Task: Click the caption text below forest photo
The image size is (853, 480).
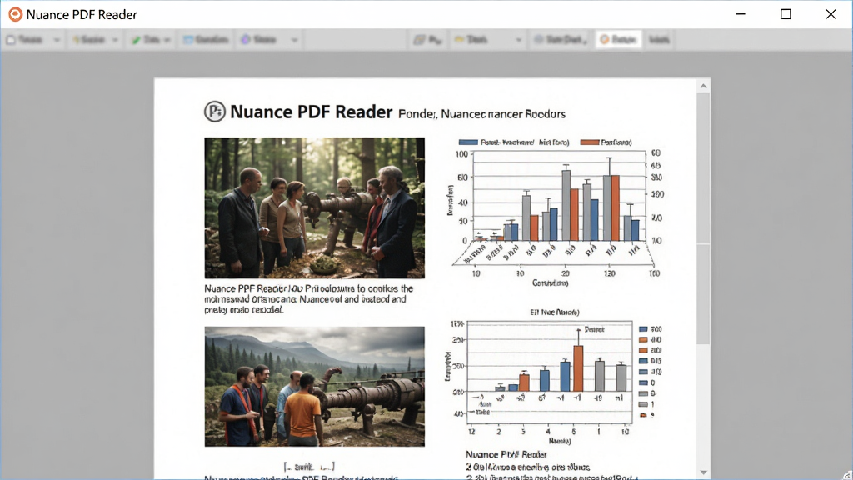Action: tap(309, 299)
